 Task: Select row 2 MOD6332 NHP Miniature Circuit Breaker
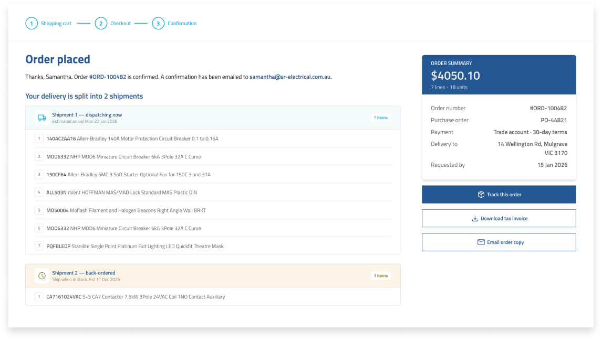[213, 156]
